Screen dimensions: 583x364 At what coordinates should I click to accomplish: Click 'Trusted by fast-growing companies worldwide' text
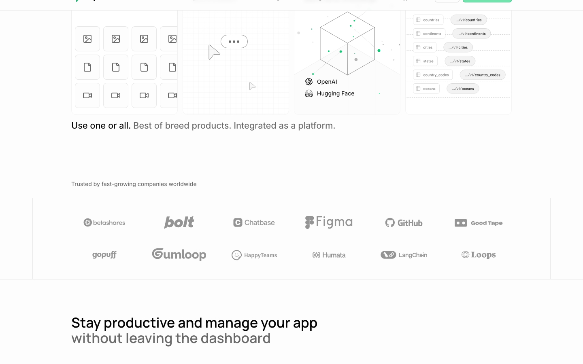(134, 184)
